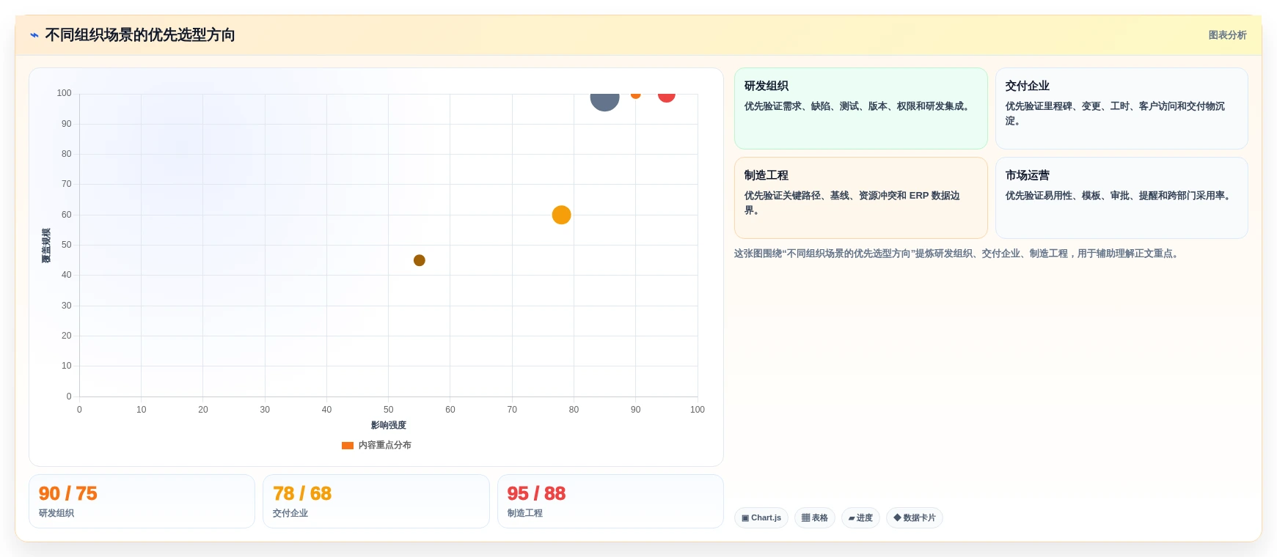
Task: Open the 研发组织 card
Action: coord(860,108)
